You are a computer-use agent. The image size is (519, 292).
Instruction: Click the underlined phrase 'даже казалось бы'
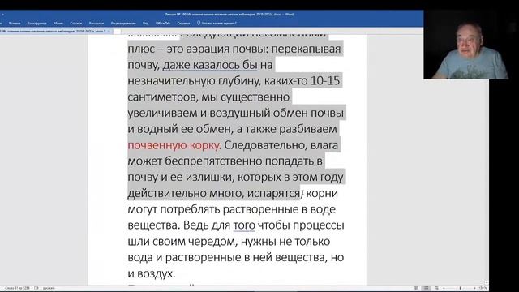(210, 65)
